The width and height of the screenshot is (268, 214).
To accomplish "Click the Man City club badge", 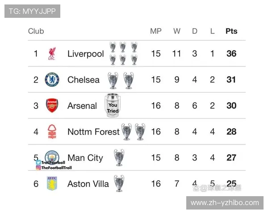I will [52, 156].
